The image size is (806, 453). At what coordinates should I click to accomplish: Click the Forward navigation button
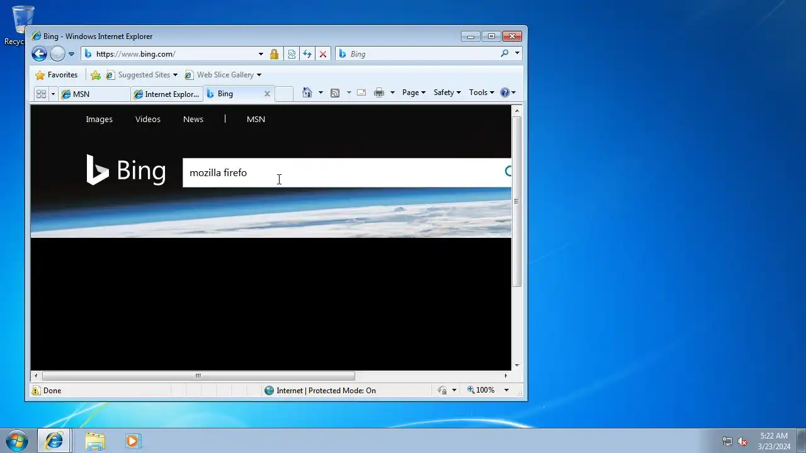click(x=57, y=54)
